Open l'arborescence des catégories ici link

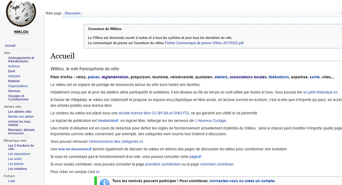click(116, 142)
